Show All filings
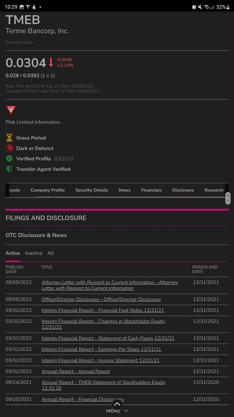Viewport: 234px width, 417px height. pyautogui.click(x=51, y=253)
